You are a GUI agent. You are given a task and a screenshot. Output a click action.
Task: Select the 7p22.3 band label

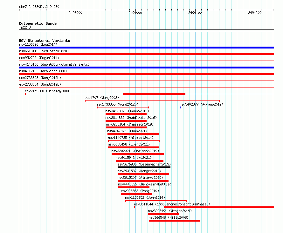click(25, 27)
